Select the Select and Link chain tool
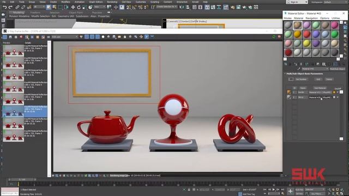Image resolution: width=349 pixels, height=196 pixels. coord(17,7)
